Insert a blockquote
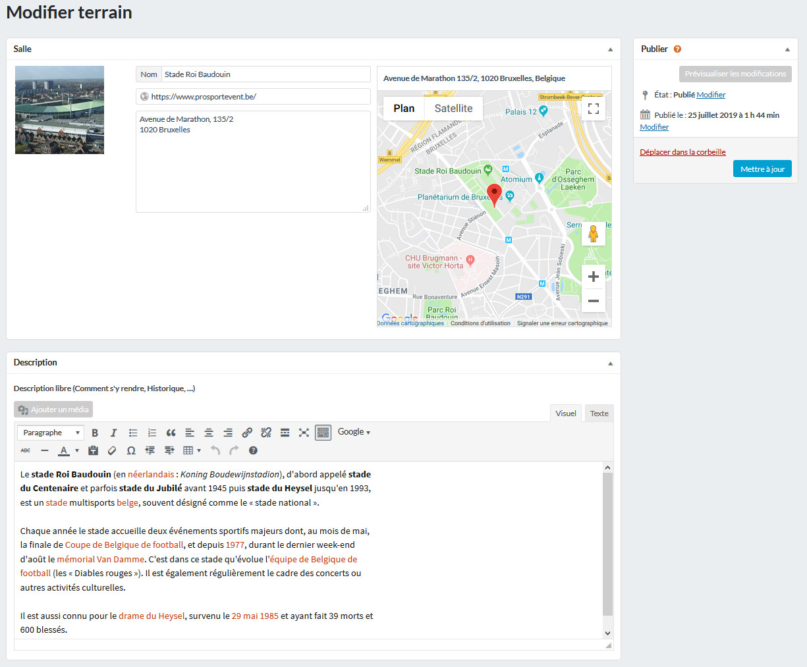 171,433
